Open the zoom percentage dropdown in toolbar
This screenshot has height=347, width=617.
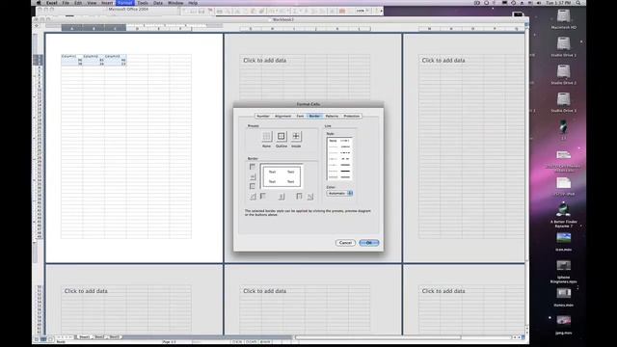coord(362,11)
